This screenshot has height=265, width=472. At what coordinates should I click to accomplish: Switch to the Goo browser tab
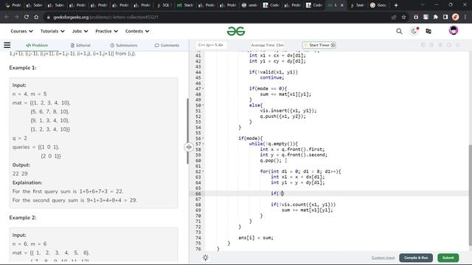point(378,5)
